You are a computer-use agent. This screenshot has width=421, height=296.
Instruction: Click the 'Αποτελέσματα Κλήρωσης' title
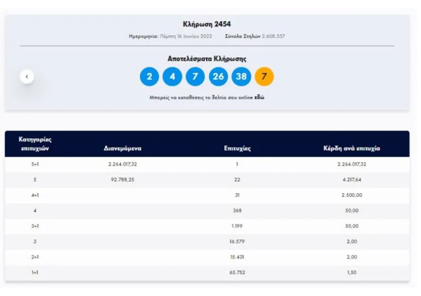pos(207,59)
